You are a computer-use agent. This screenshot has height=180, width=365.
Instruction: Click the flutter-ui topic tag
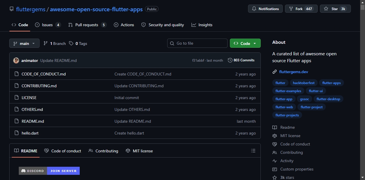pyautogui.click(x=316, y=91)
